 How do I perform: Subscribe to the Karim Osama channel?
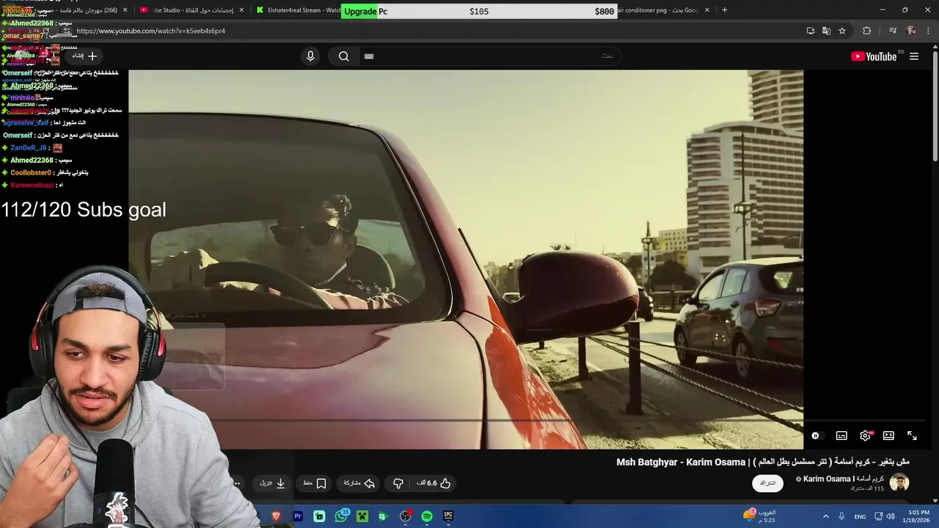click(x=767, y=483)
